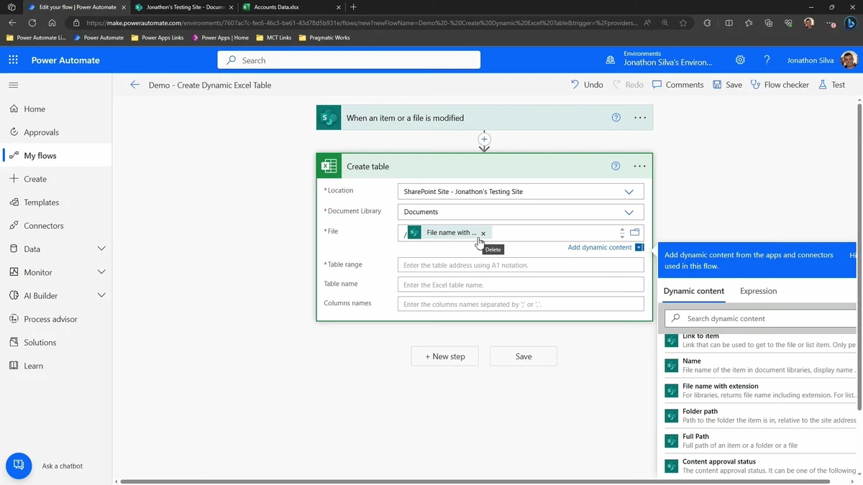Switch to the Expression tab
The width and height of the screenshot is (863, 485).
(758, 291)
